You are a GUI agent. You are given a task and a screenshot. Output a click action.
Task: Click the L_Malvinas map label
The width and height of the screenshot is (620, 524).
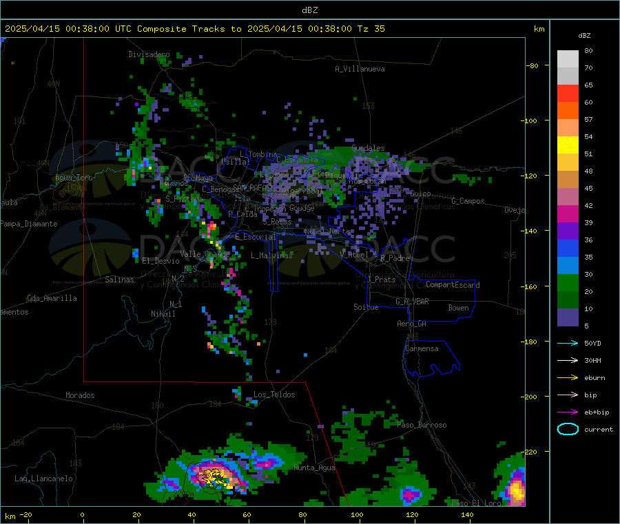coord(271,255)
